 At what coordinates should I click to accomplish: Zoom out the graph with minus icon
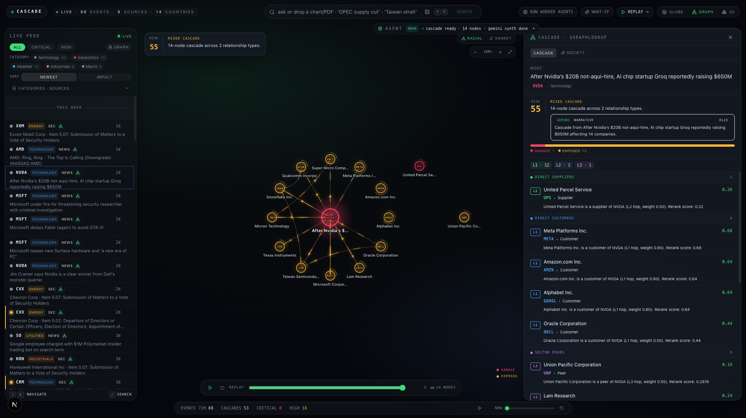475,52
